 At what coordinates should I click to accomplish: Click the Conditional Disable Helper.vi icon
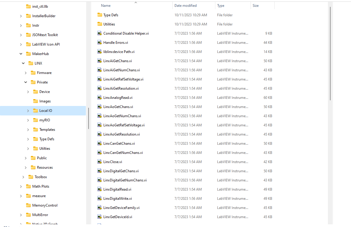pyautogui.click(x=100, y=33)
